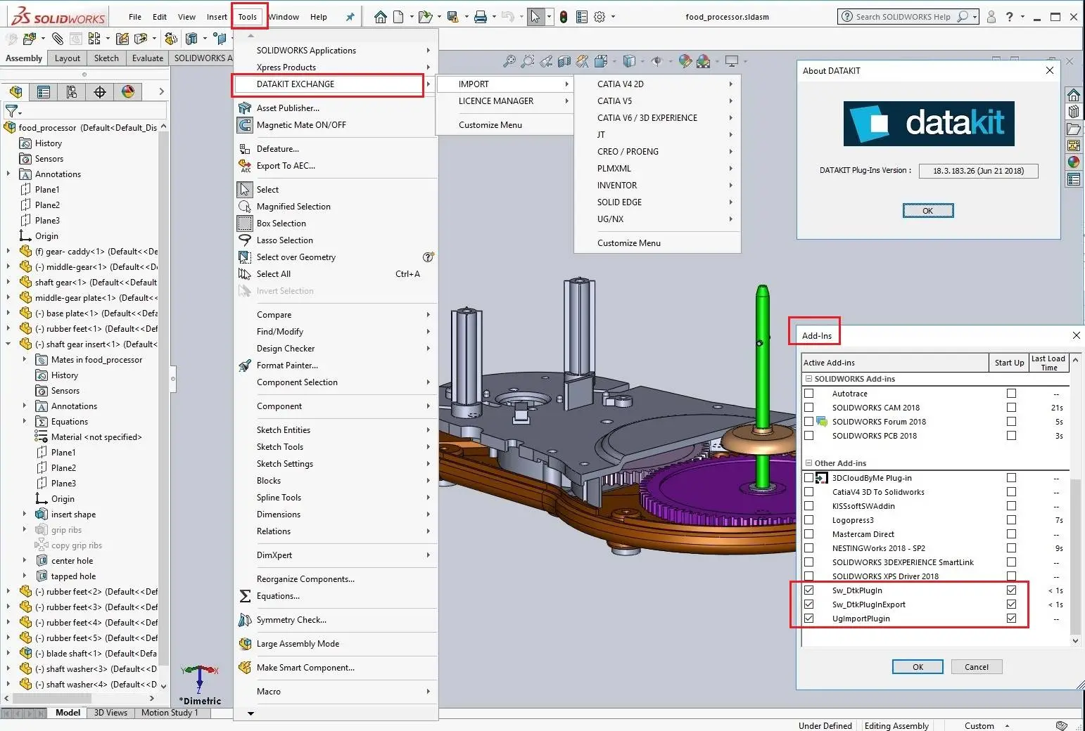
Task: Click OK in the About DATAKIT dialog
Action: click(927, 211)
